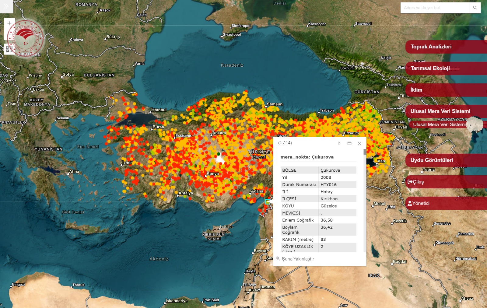Expand Ulusal Mera Veri Sistemi section
The width and height of the screenshot is (487, 308).
coord(440,111)
